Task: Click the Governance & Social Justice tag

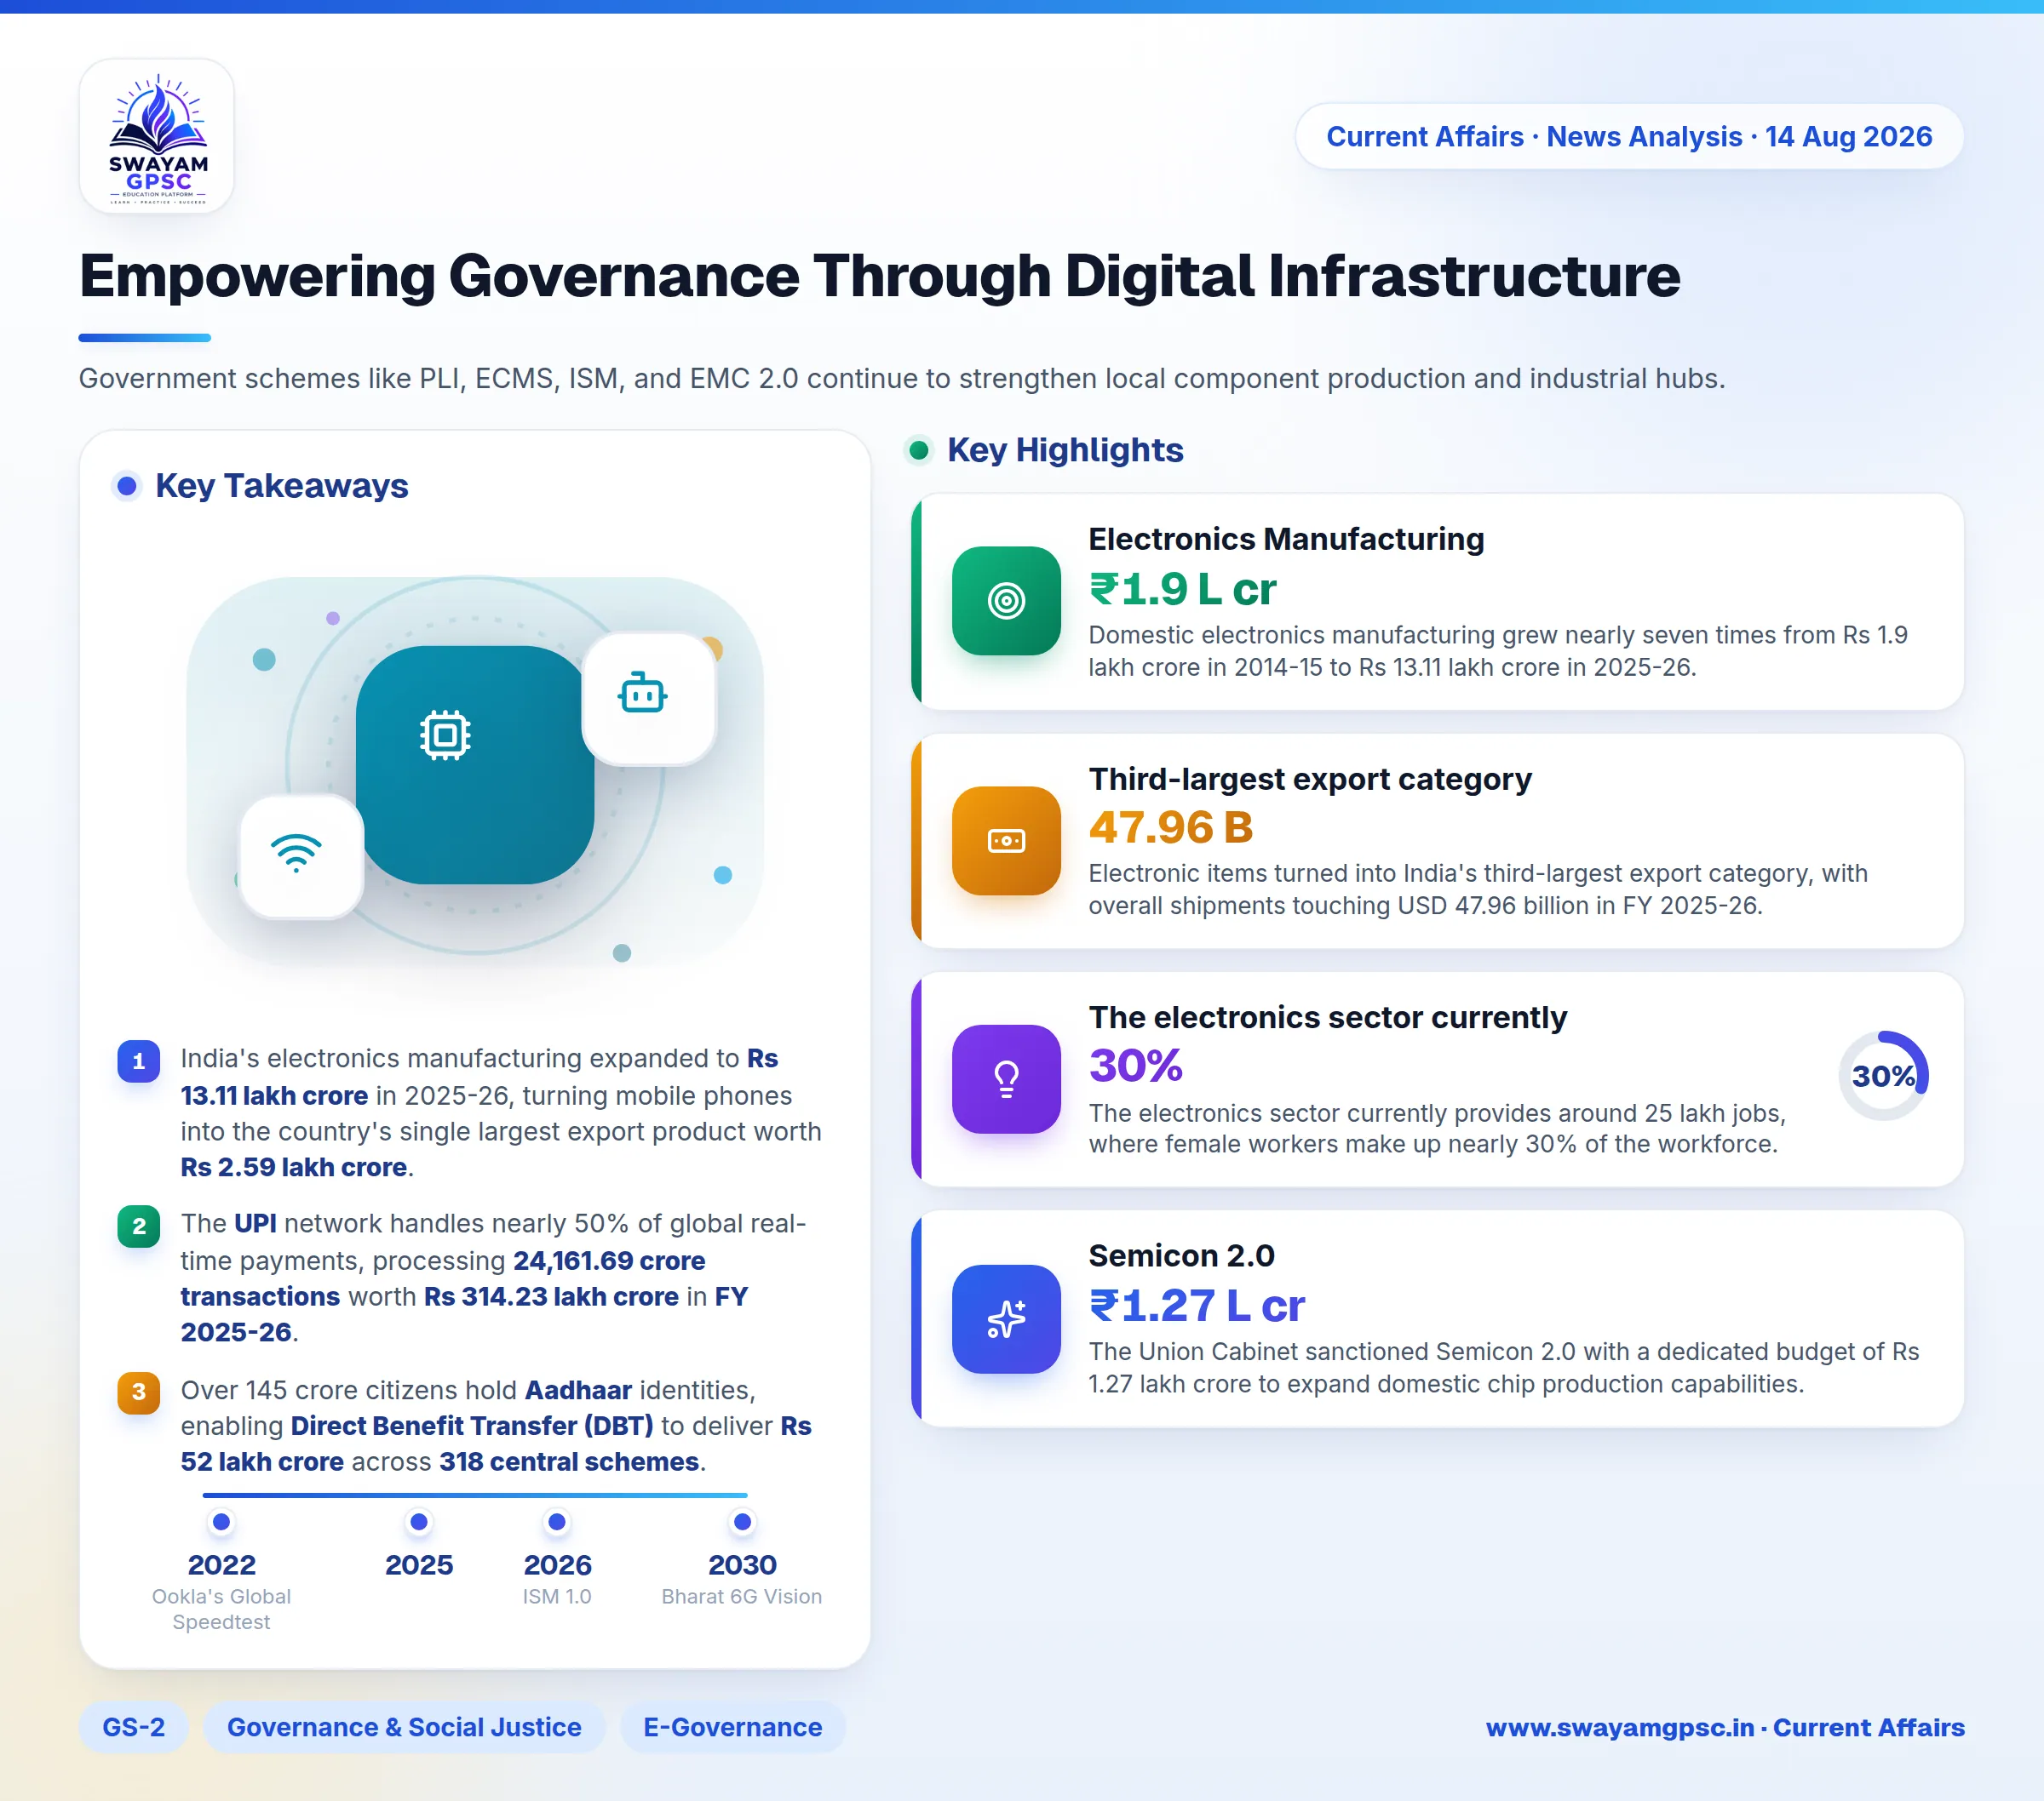Action: click(x=404, y=1727)
